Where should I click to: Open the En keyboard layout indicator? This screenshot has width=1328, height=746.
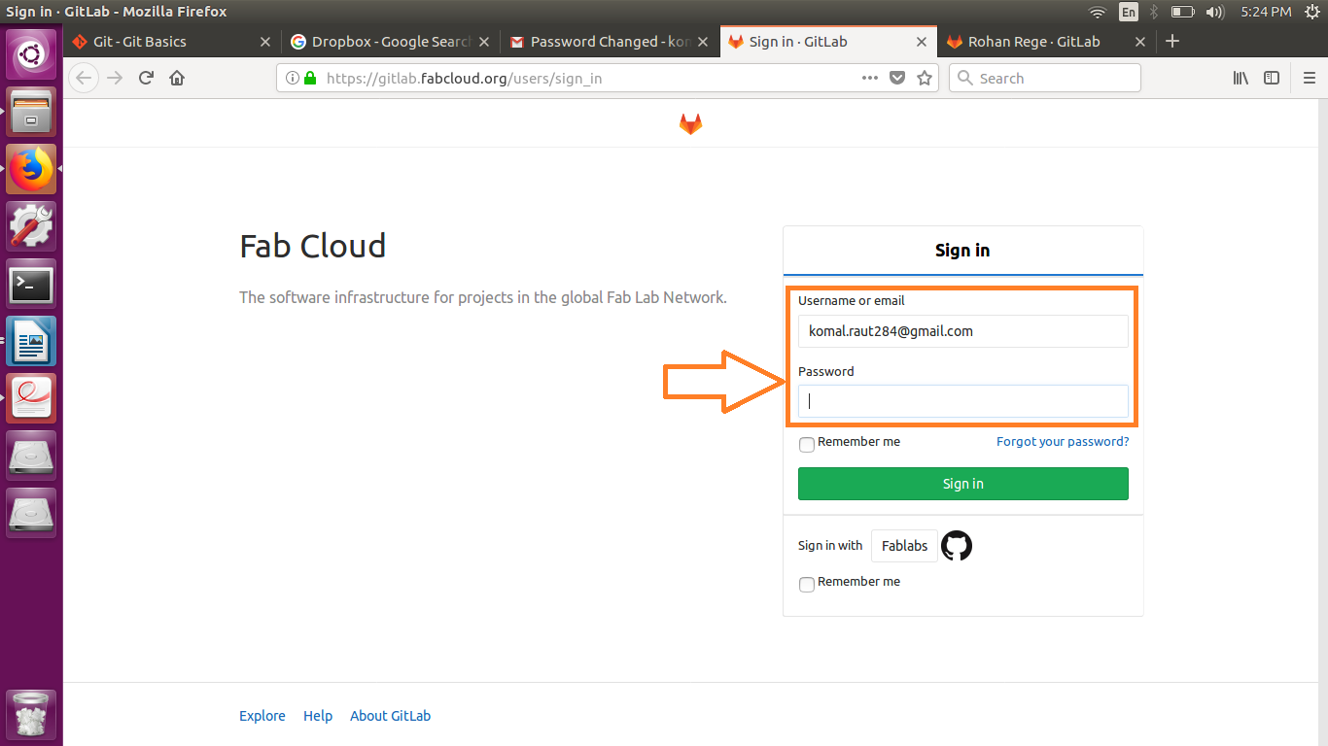point(1129,12)
